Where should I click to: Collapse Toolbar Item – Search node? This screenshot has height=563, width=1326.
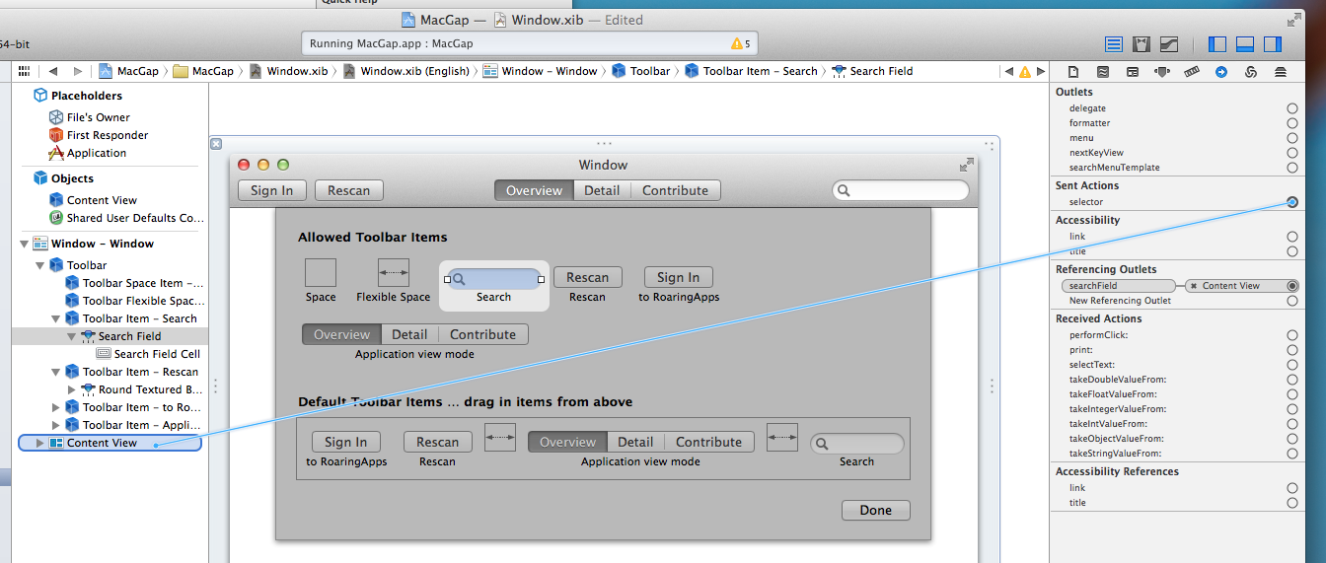tap(56, 318)
